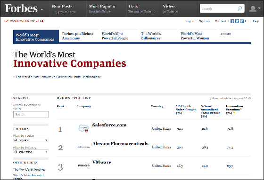
Task: Open the New Posts menu
Action: (62, 7)
